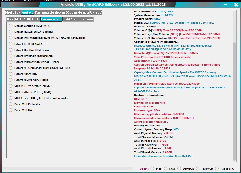Open the Qualcomm tab

[58, 13]
